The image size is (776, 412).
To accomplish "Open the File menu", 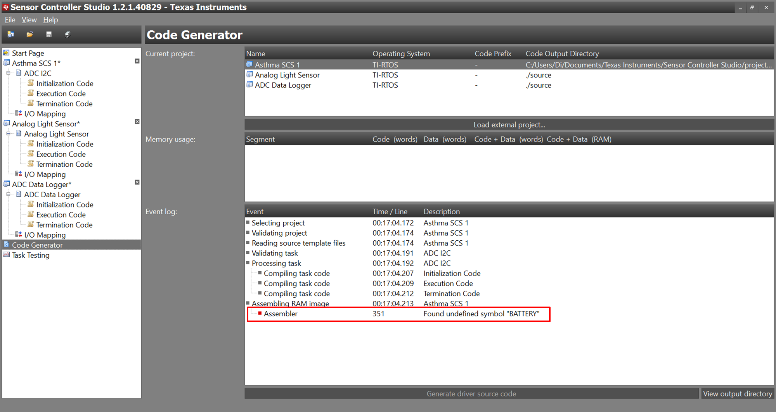I will pyautogui.click(x=9, y=20).
